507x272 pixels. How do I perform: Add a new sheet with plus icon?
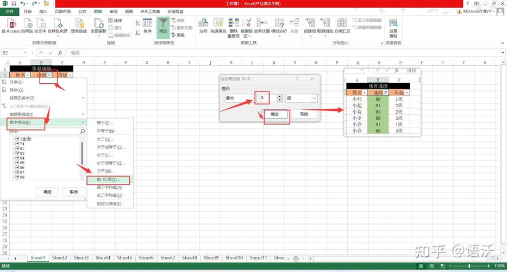296,258
